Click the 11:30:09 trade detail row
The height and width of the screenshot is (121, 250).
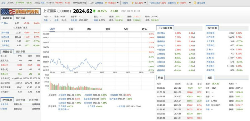(x=179, y=88)
